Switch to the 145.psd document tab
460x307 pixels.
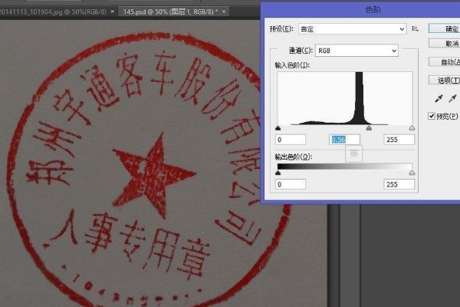click(x=169, y=12)
